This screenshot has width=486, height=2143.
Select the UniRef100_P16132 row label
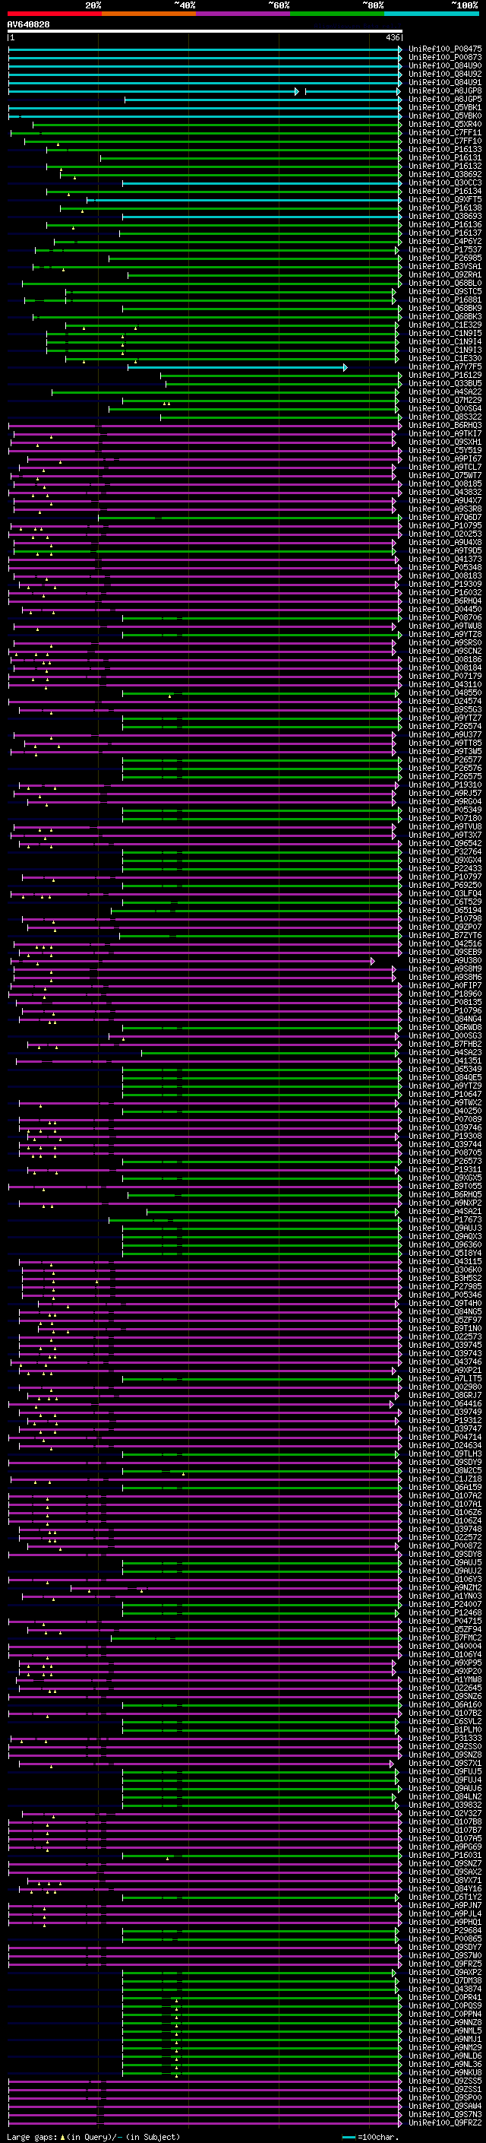(x=445, y=166)
